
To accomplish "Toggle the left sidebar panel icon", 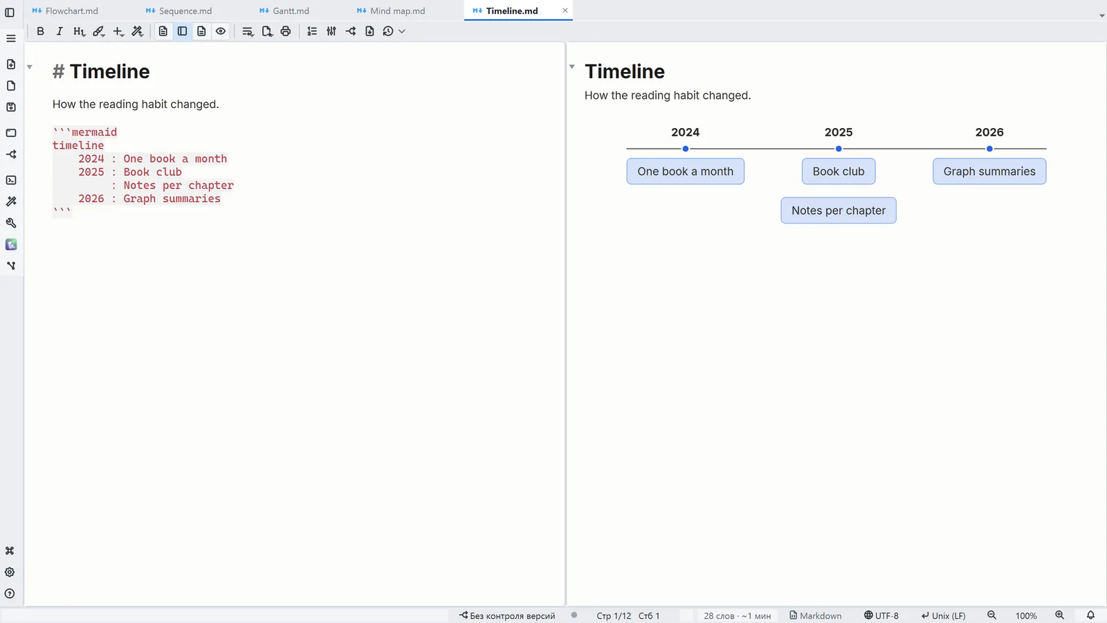I will click(10, 12).
